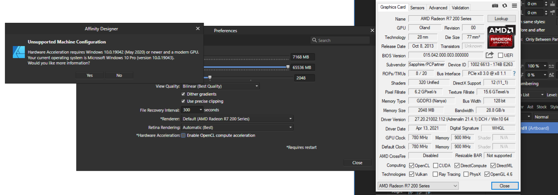Uncheck Dither gradients in Preferences

point(183,94)
